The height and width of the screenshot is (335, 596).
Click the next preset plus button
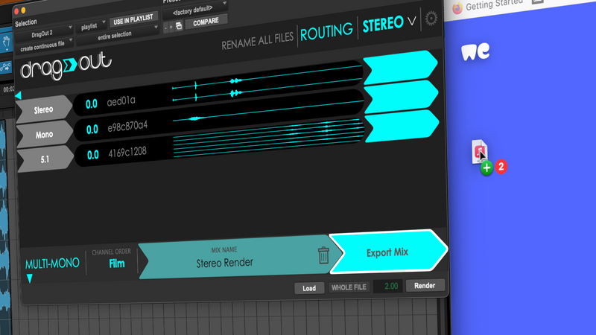pos(171,27)
